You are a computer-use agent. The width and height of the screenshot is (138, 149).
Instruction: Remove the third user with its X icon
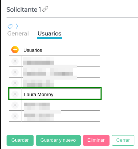(15, 83)
